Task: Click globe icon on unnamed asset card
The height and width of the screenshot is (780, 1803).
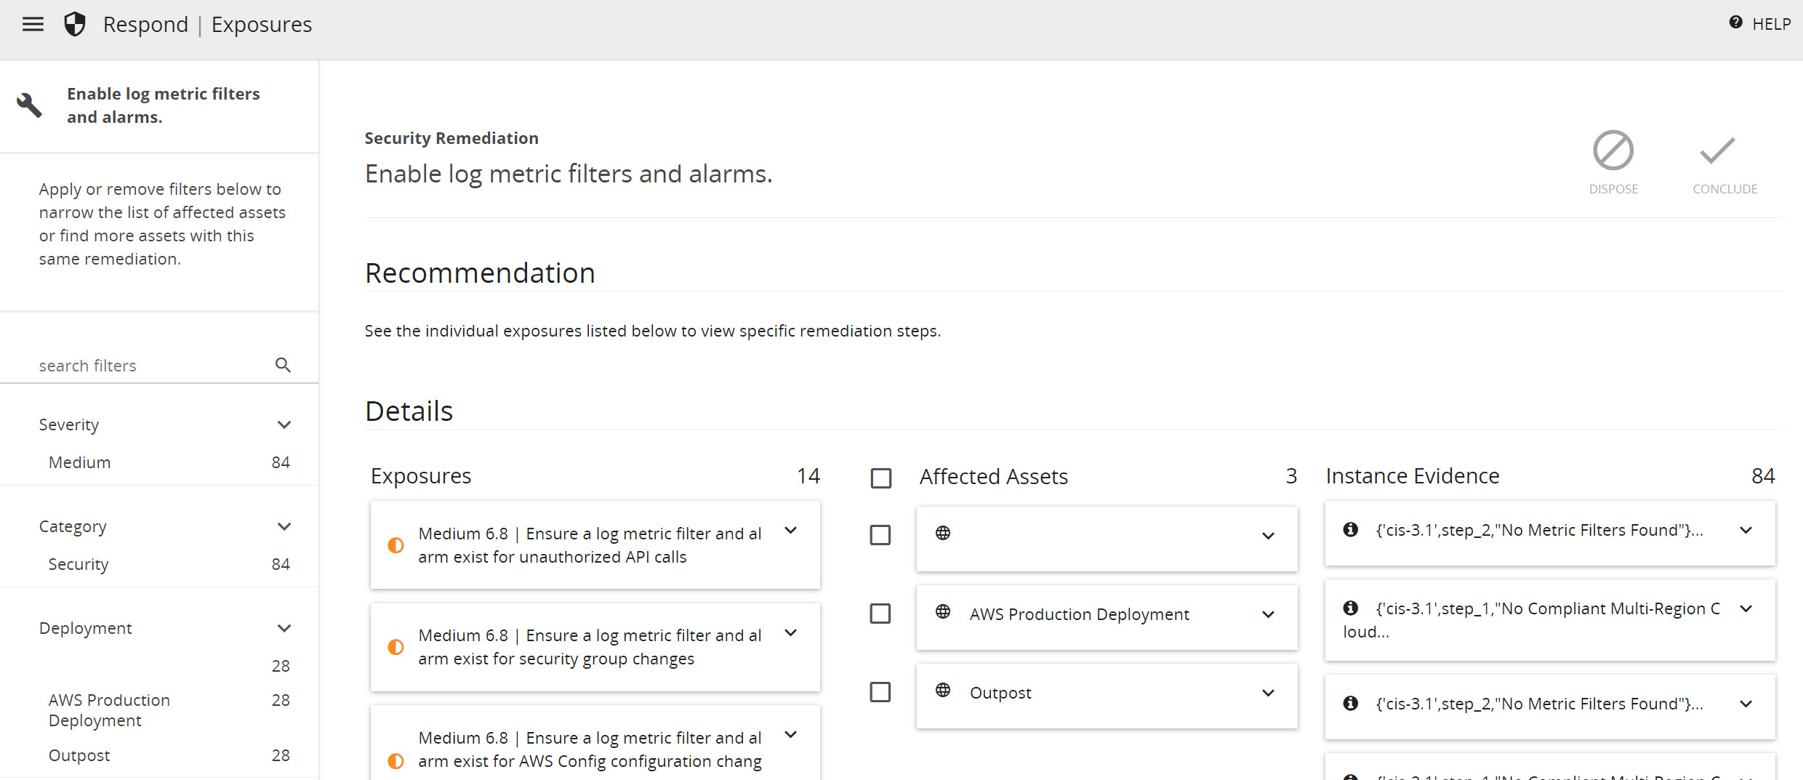Action: pyautogui.click(x=943, y=533)
